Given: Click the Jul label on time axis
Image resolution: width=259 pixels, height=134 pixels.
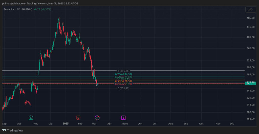Looking at the screenshot, I should 155,124.
